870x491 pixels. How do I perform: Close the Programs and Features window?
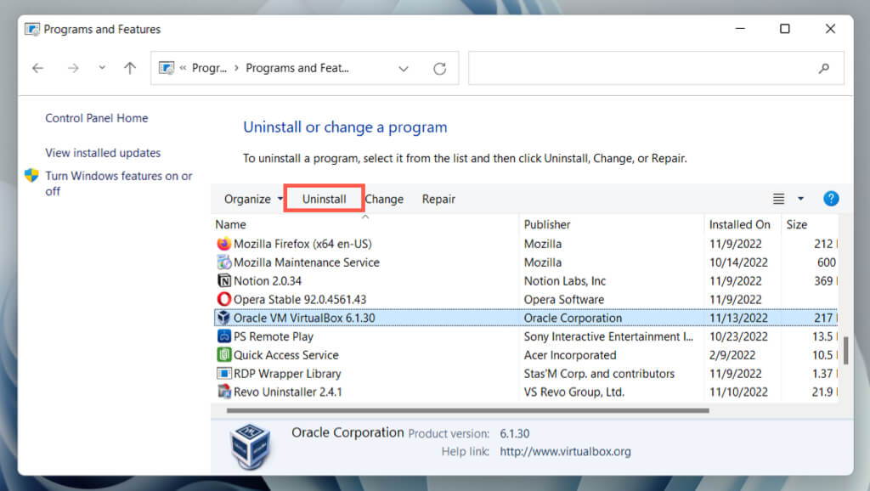point(830,29)
